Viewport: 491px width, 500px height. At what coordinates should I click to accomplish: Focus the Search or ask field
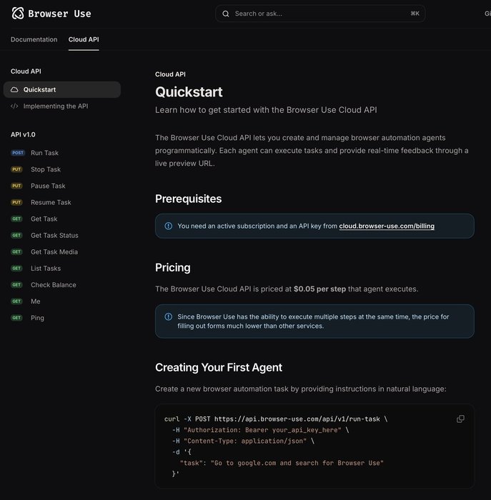[x=320, y=14]
